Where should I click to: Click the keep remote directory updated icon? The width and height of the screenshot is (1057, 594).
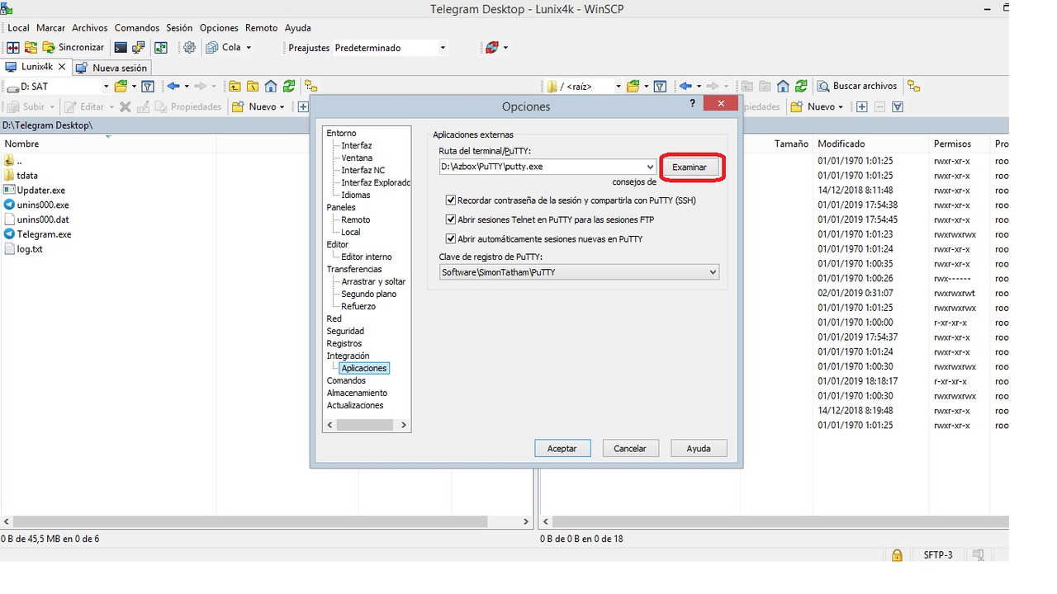pos(161,48)
